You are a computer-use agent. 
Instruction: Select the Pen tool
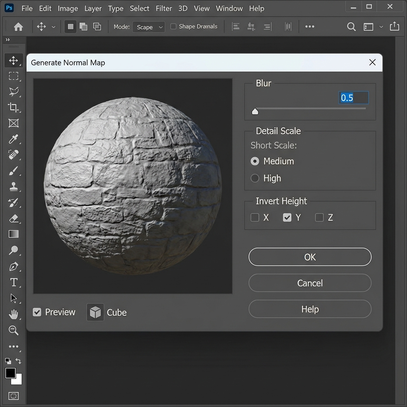[14, 266]
